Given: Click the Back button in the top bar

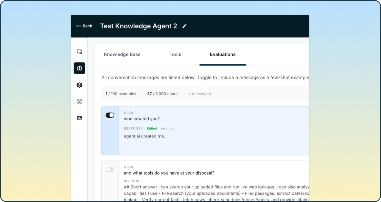Looking at the screenshot, I should point(84,26).
